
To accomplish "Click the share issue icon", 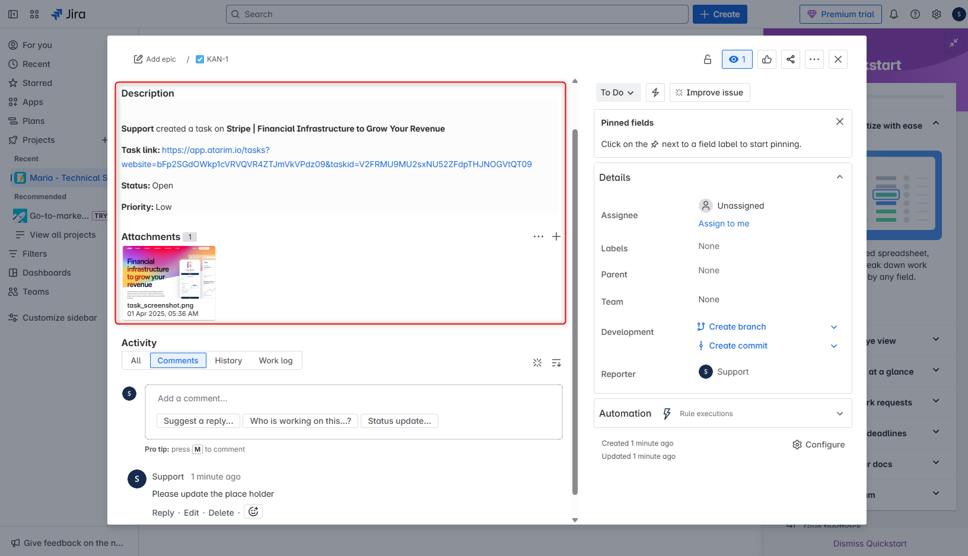I will click(791, 59).
